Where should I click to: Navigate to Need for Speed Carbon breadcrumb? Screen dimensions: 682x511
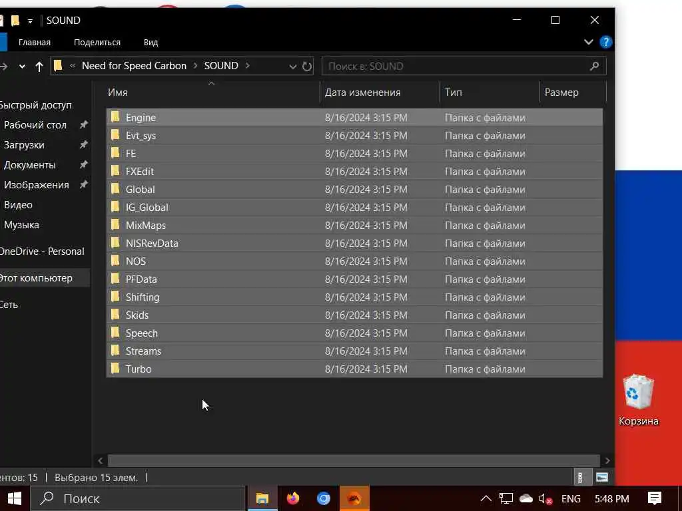[x=134, y=66]
